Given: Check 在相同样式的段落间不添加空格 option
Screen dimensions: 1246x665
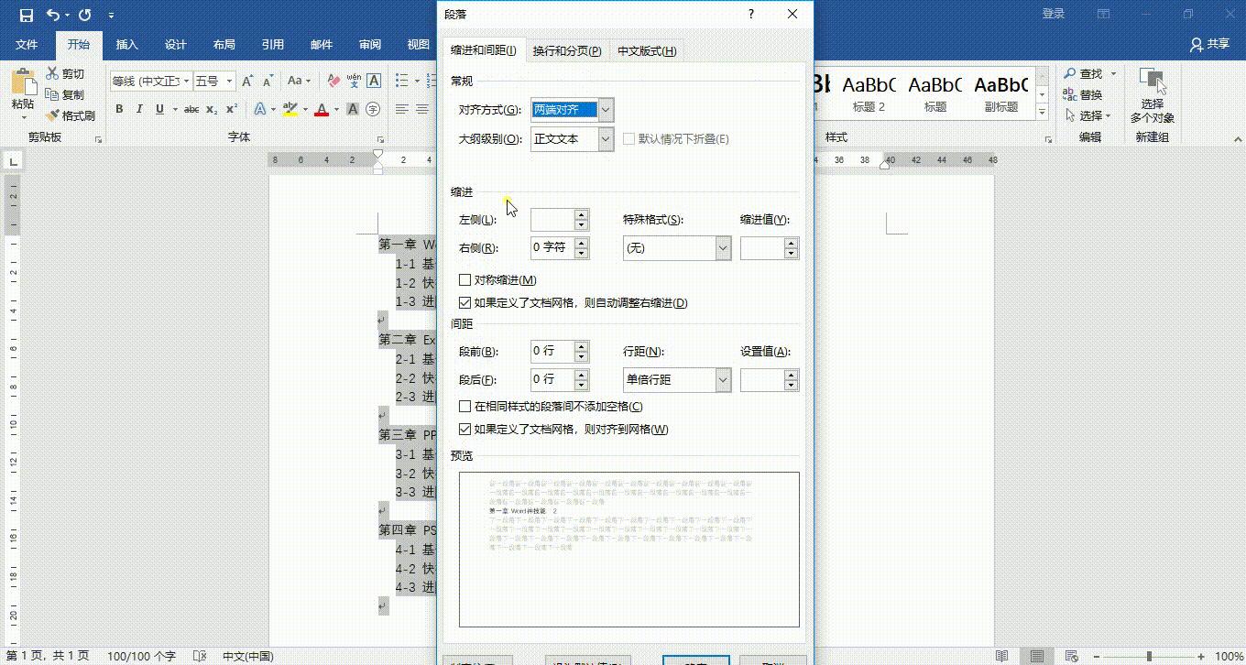Looking at the screenshot, I should tap(465, 406).
